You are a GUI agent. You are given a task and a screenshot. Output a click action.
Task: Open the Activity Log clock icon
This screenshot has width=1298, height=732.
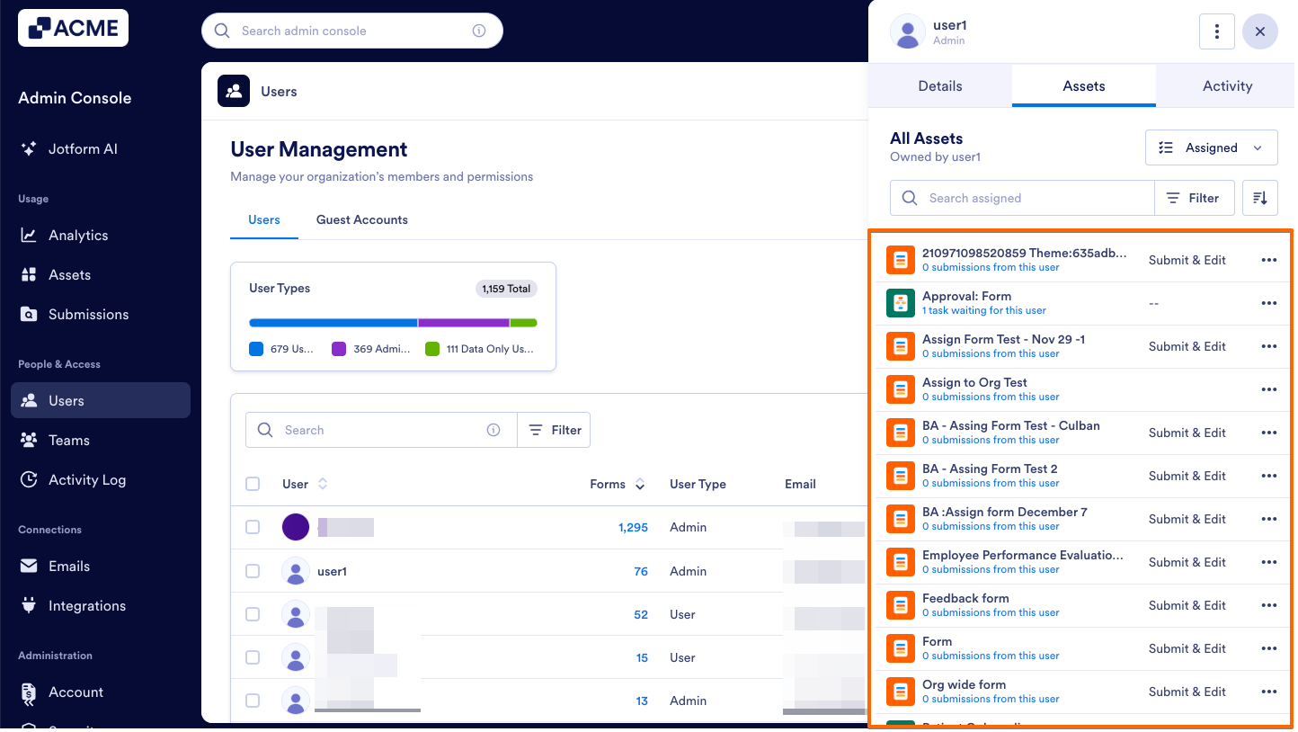point(30,479)
